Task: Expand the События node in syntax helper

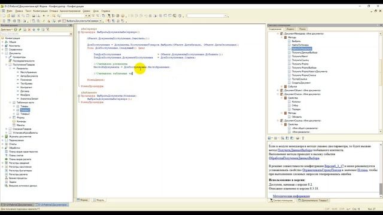Action: 282,87
